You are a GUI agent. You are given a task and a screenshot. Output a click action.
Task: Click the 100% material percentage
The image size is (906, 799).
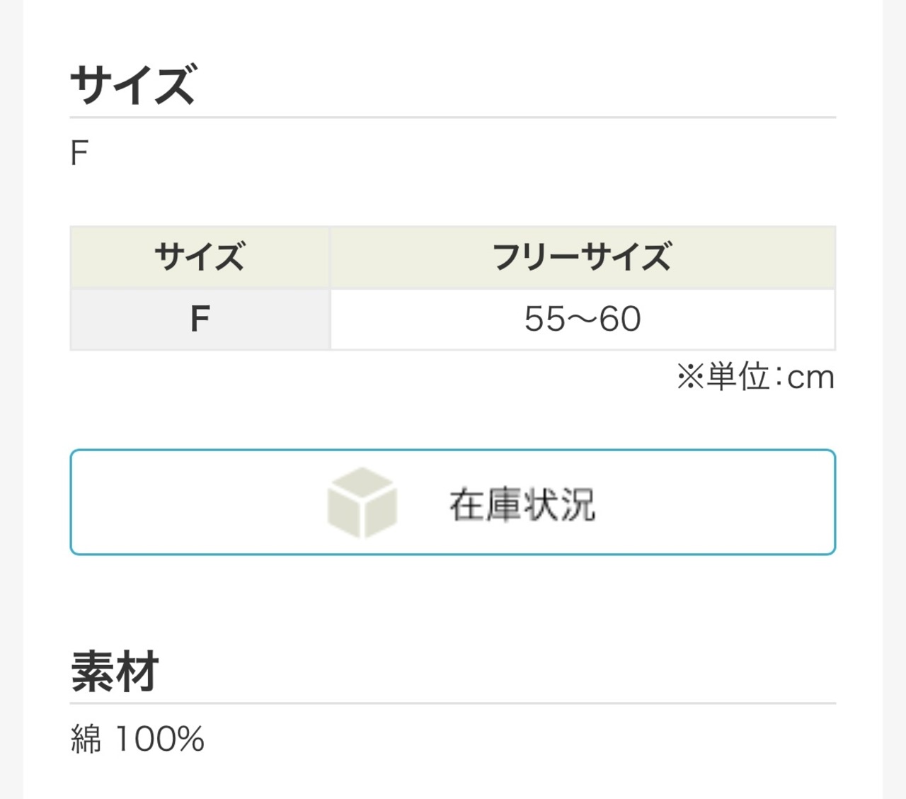point(159,739)
